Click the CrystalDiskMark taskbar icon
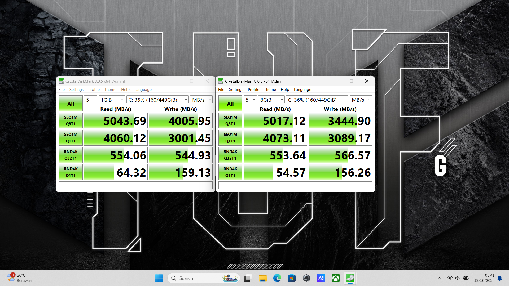 [x=350, y=278]
